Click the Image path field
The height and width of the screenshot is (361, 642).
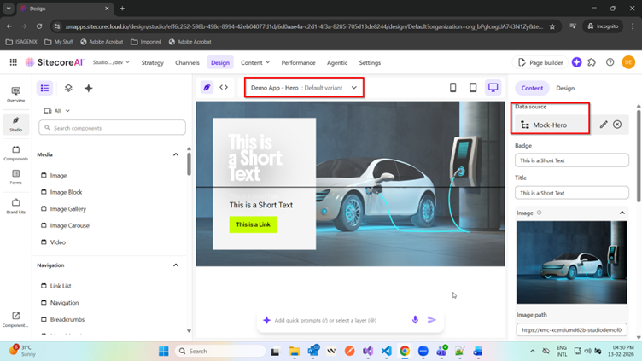tap(572, 329)
